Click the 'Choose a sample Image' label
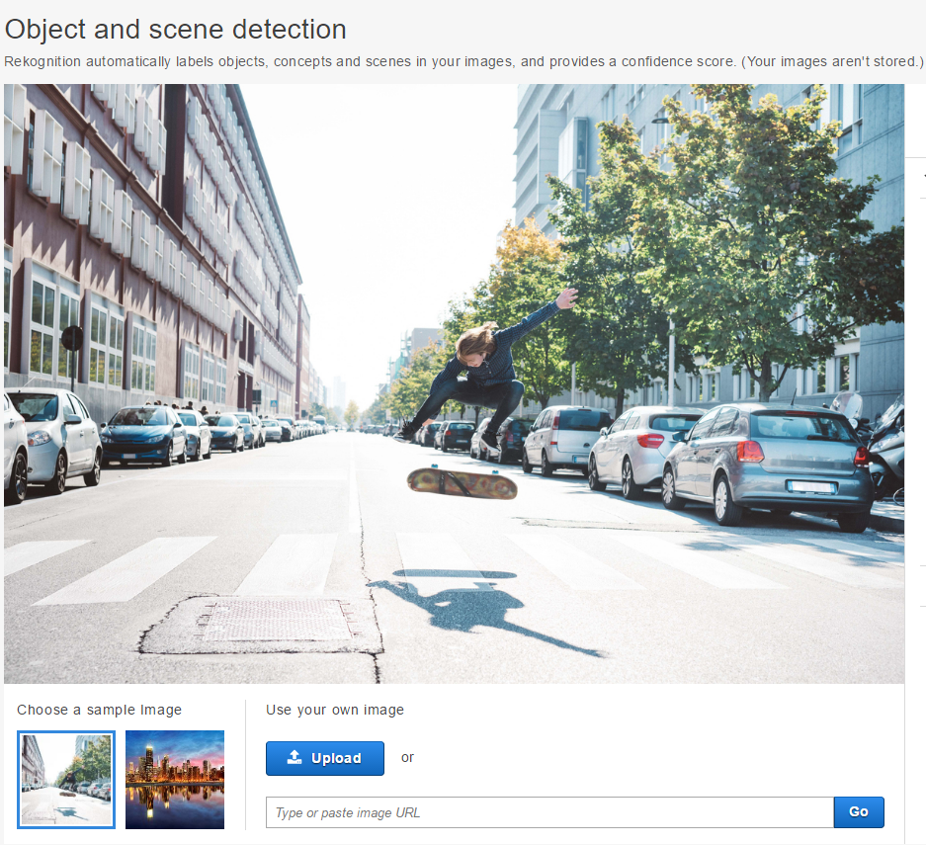This screenshot has height=845, width=926. click(99, 710)
